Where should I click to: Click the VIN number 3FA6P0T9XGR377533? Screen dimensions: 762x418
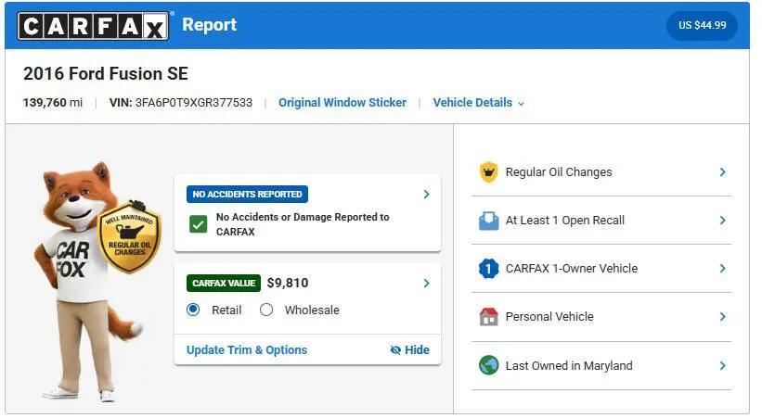pos(194,103)
